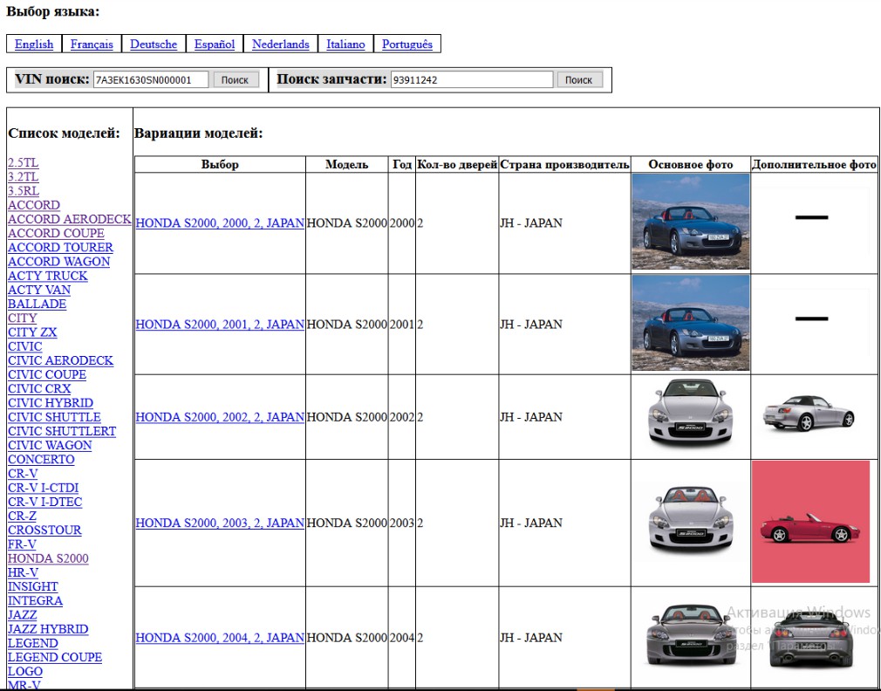This screenshot has width=881, height=691.
Task: Open the CR-V model link
Action: [23, 473]
